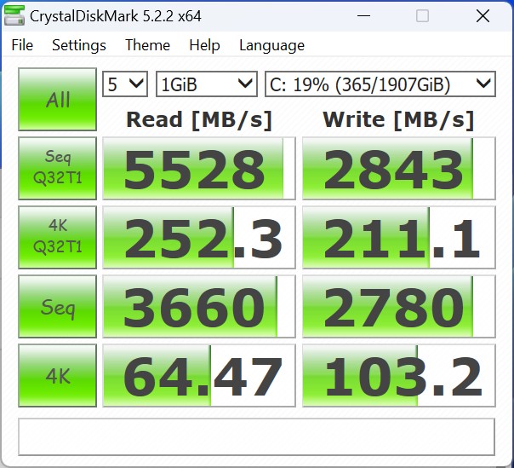The width and height of the screenshot is (514, 468).
Task: Start the Seq Q32T1 benchmark test
Action: [58, 167]
